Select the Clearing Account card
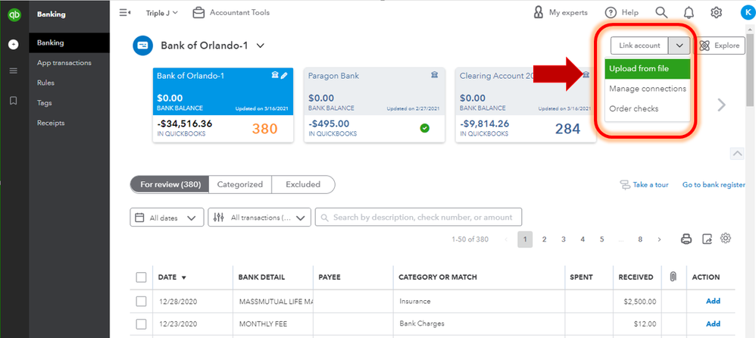 [x=526, y=105]
